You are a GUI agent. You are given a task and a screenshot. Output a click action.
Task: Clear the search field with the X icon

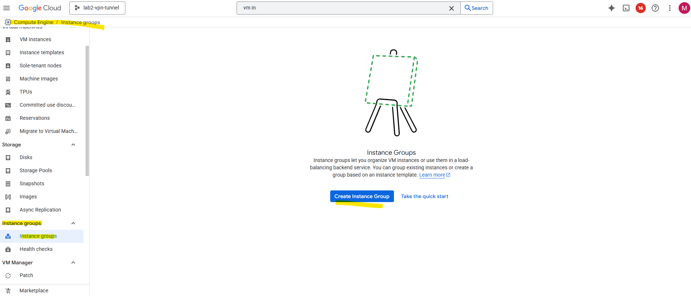click(x=452, y=8)
